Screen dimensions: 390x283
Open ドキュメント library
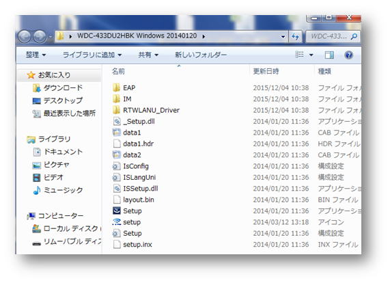pyautogui.click(x=63, y=152)
